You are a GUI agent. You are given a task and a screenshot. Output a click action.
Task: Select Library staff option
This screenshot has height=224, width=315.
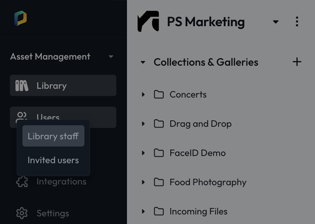53,136
